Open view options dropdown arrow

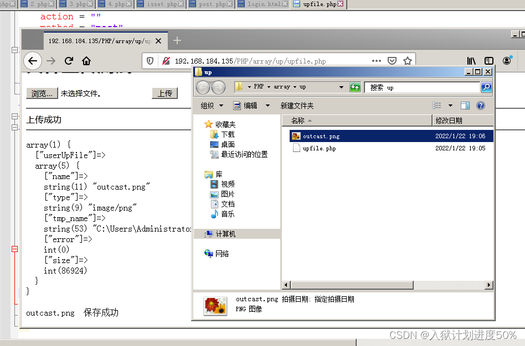click(x=450, y=106)
